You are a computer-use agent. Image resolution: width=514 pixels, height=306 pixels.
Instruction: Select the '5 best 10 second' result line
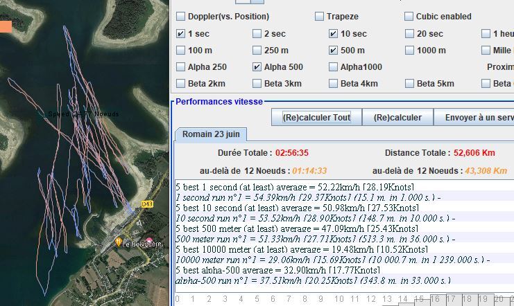pyautogui.click(x=345, y=208)
